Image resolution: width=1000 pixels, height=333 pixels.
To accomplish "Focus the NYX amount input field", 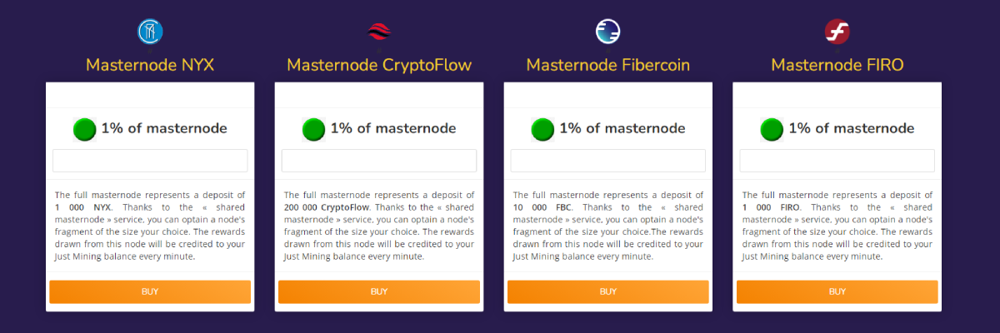I will click(150, 161).
